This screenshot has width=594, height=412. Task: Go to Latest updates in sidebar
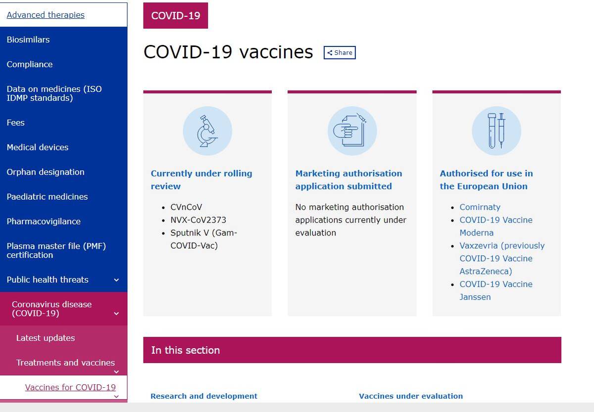pos(46,338)
